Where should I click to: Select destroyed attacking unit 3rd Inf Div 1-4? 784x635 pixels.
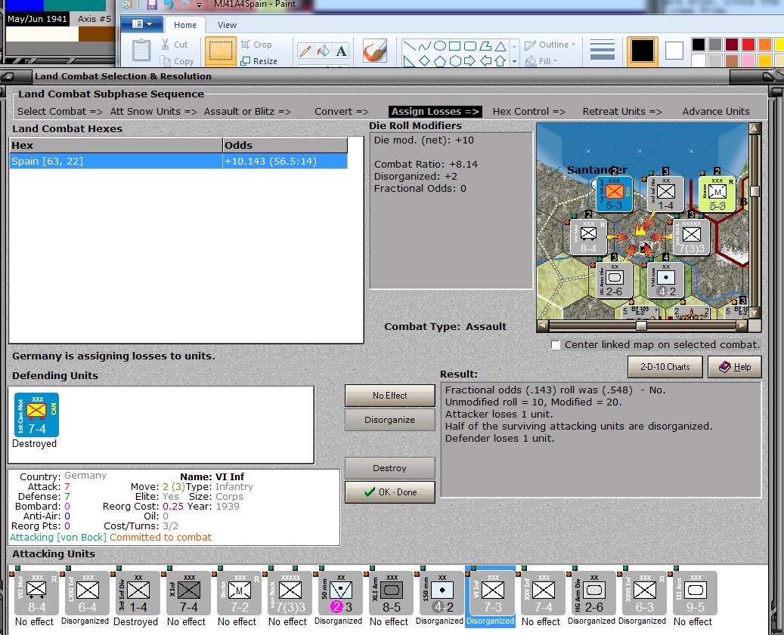pyautogui.click(x=138, y=593)
